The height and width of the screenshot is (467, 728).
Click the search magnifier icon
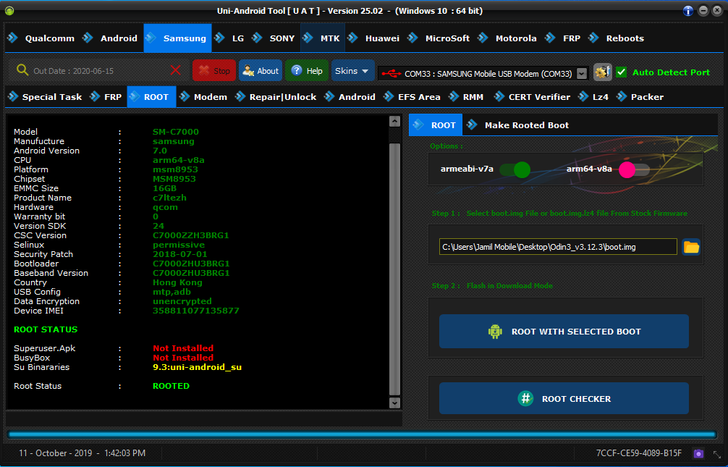22,70
